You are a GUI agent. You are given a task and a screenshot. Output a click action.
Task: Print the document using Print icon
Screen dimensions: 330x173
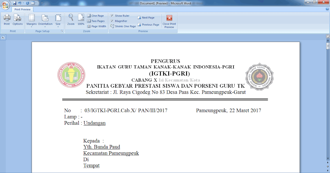(7, 20)
